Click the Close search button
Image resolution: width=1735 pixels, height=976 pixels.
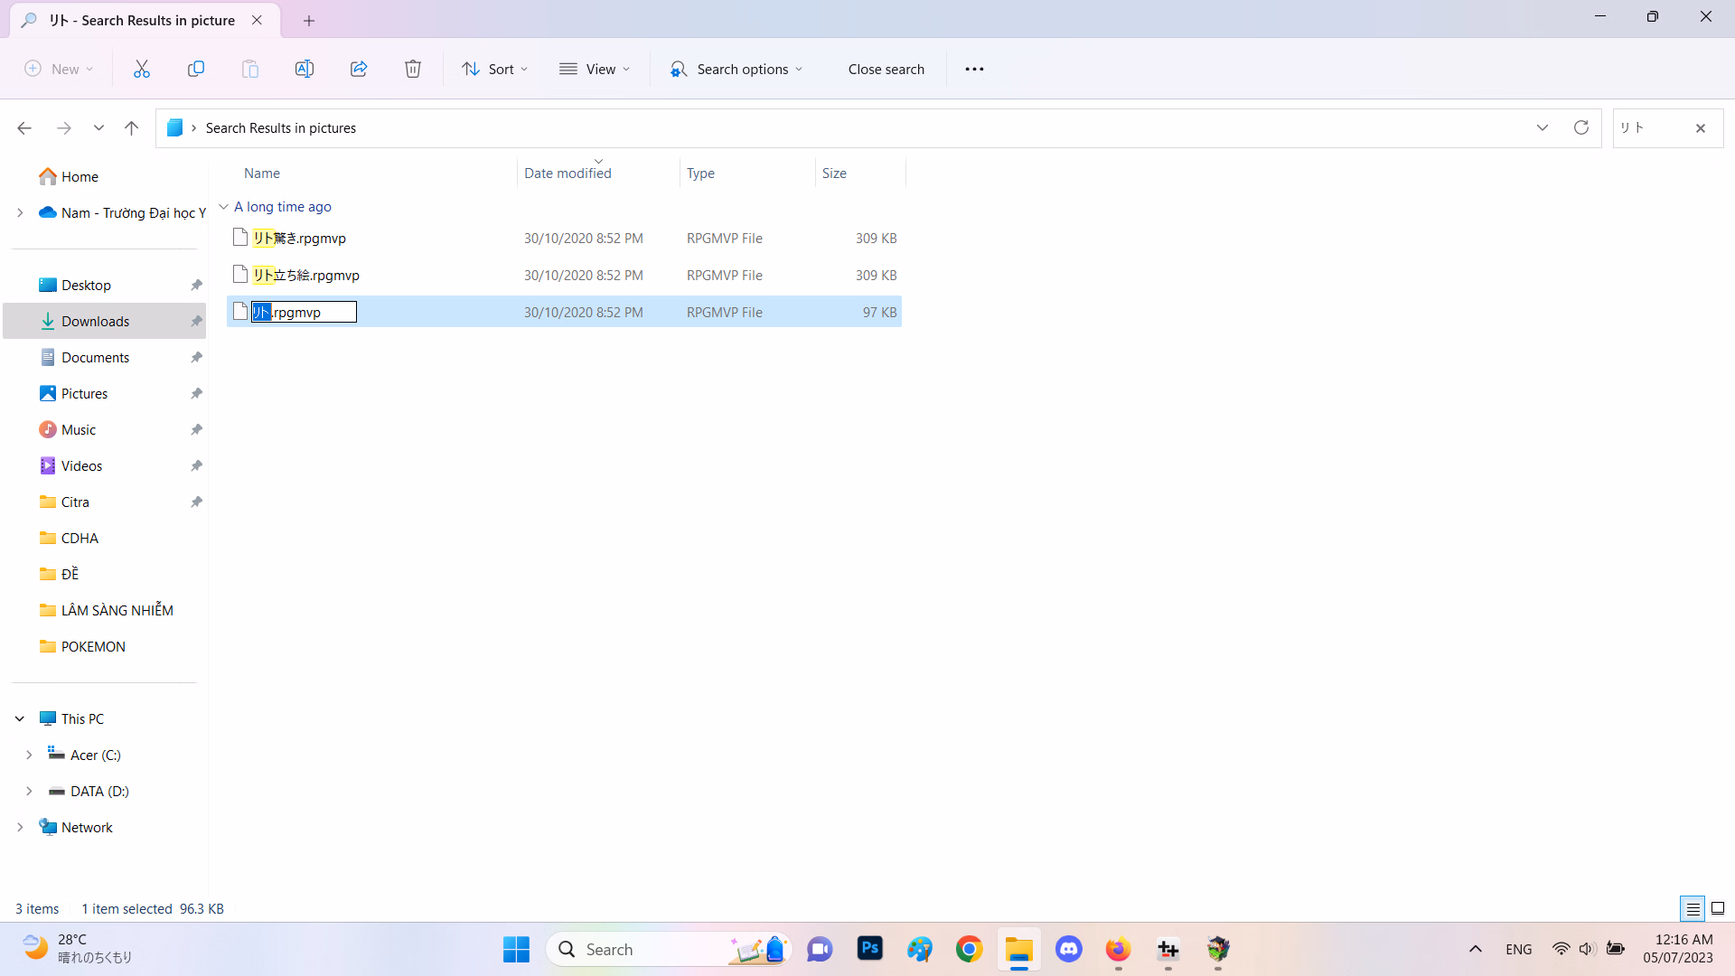click(x=886, y=69)
